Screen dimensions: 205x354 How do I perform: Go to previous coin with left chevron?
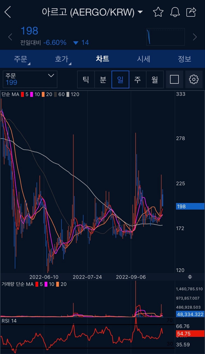click(x=10, y=37)
